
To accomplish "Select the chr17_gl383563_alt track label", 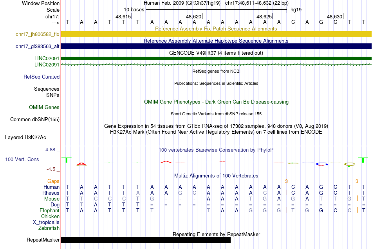I will tap(37, 47).
